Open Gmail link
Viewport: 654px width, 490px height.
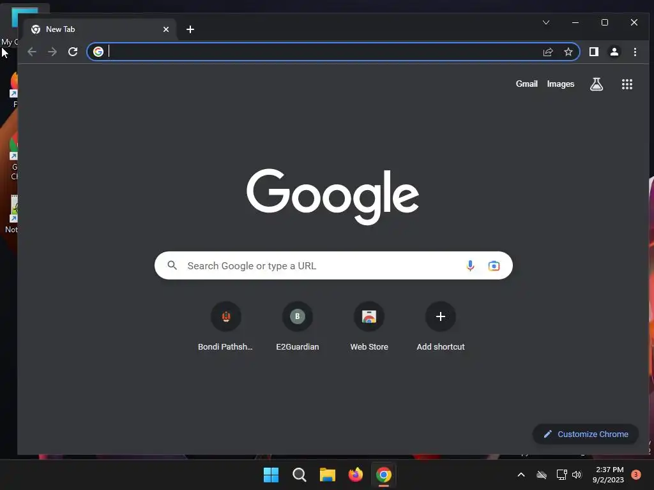pos(526,84)
